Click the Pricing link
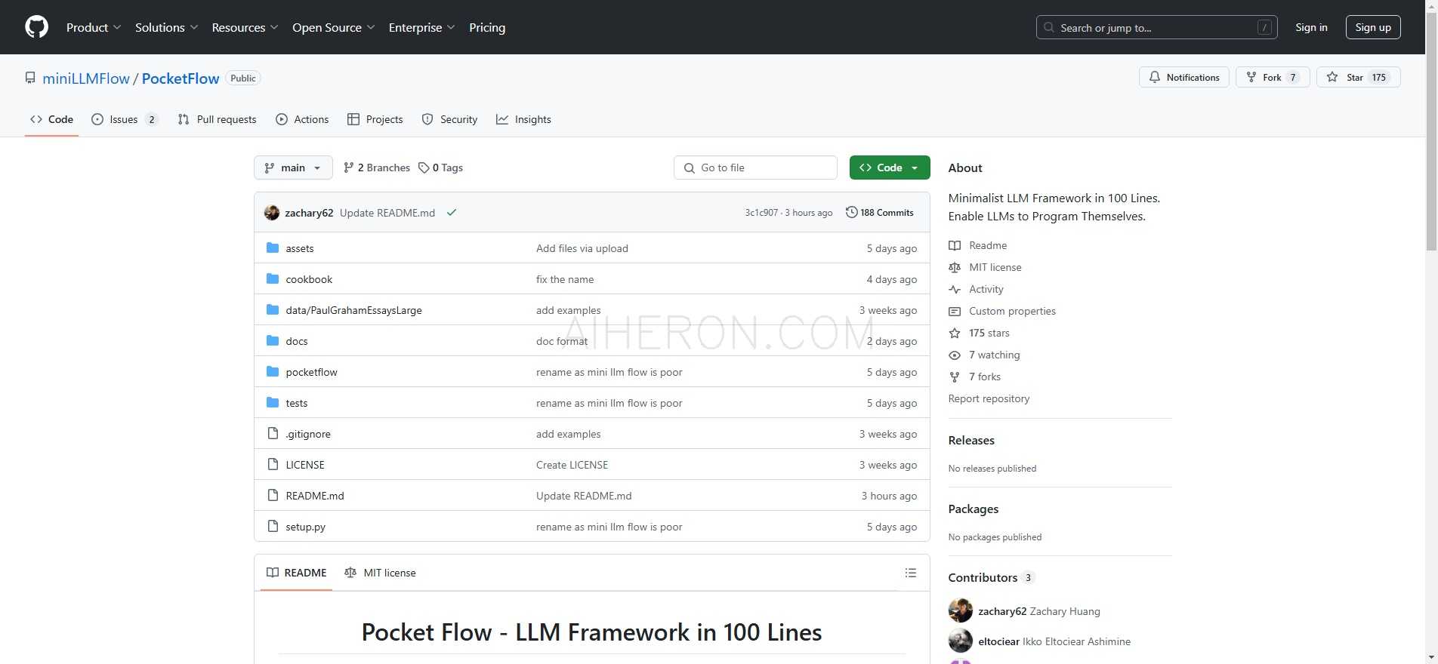The height and width of the screenshot is (664, 1438). tap(487, 27)
